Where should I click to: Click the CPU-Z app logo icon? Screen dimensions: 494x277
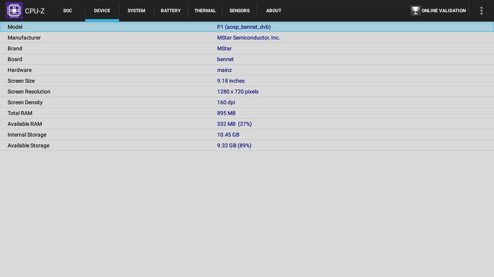pos(14,11)
